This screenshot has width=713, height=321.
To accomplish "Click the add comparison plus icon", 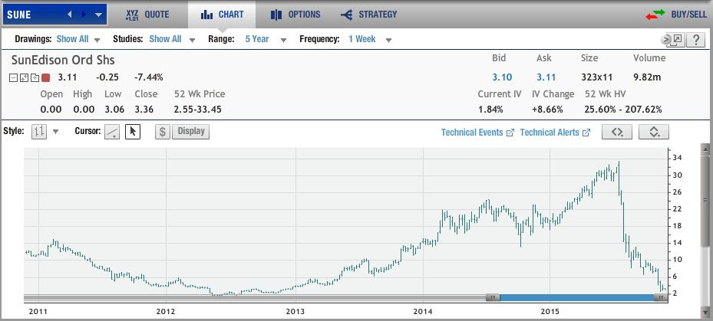I will point(35,77).
